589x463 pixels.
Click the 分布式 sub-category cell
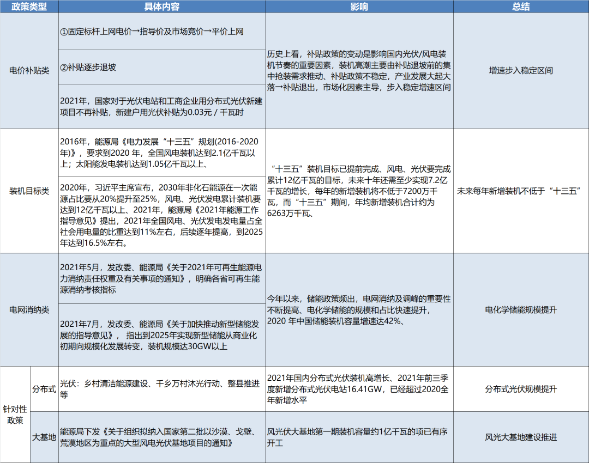[44, 389]
